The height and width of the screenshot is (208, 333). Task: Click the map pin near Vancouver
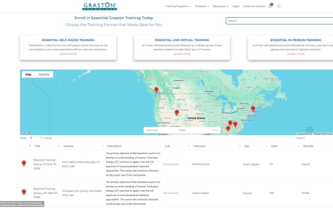pyautogui.click(x=156, y=90)
